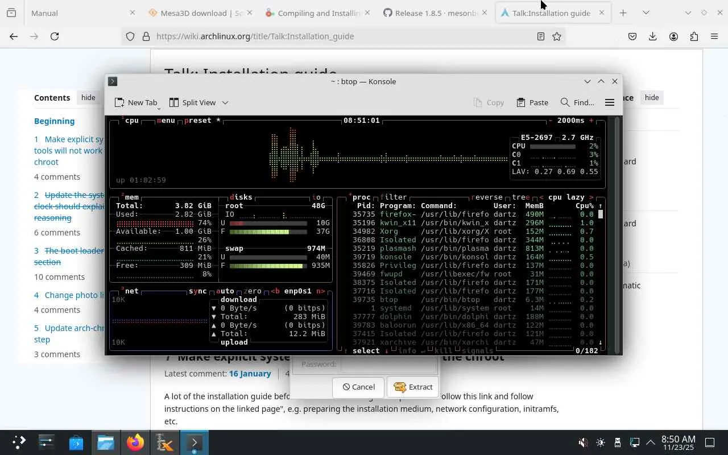The image size is (728, 455).
Task: Decrease btop update interval with minus
Action: point(551,121)
